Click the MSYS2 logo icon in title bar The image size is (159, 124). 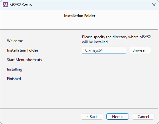point(5,5)
